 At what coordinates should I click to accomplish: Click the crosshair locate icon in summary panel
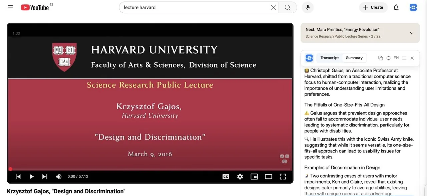tap(388, 58)
